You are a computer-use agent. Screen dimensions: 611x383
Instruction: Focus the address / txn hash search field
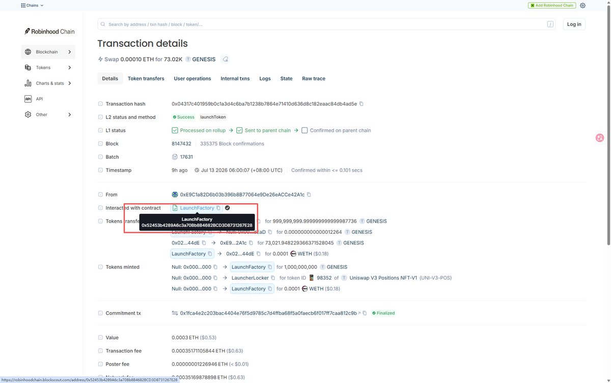point(327,24)
